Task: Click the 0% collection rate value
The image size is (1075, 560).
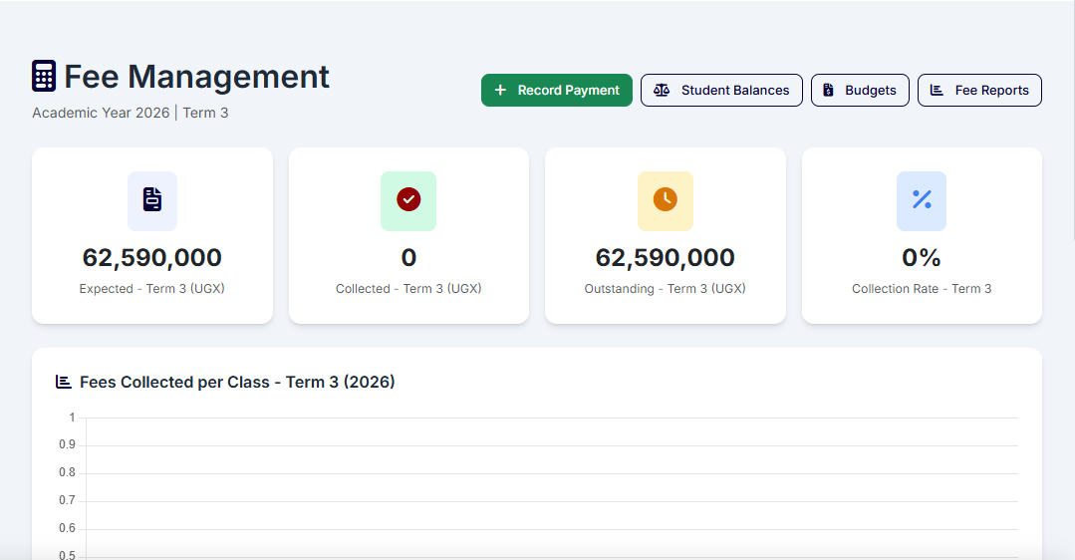Action: 922,258
